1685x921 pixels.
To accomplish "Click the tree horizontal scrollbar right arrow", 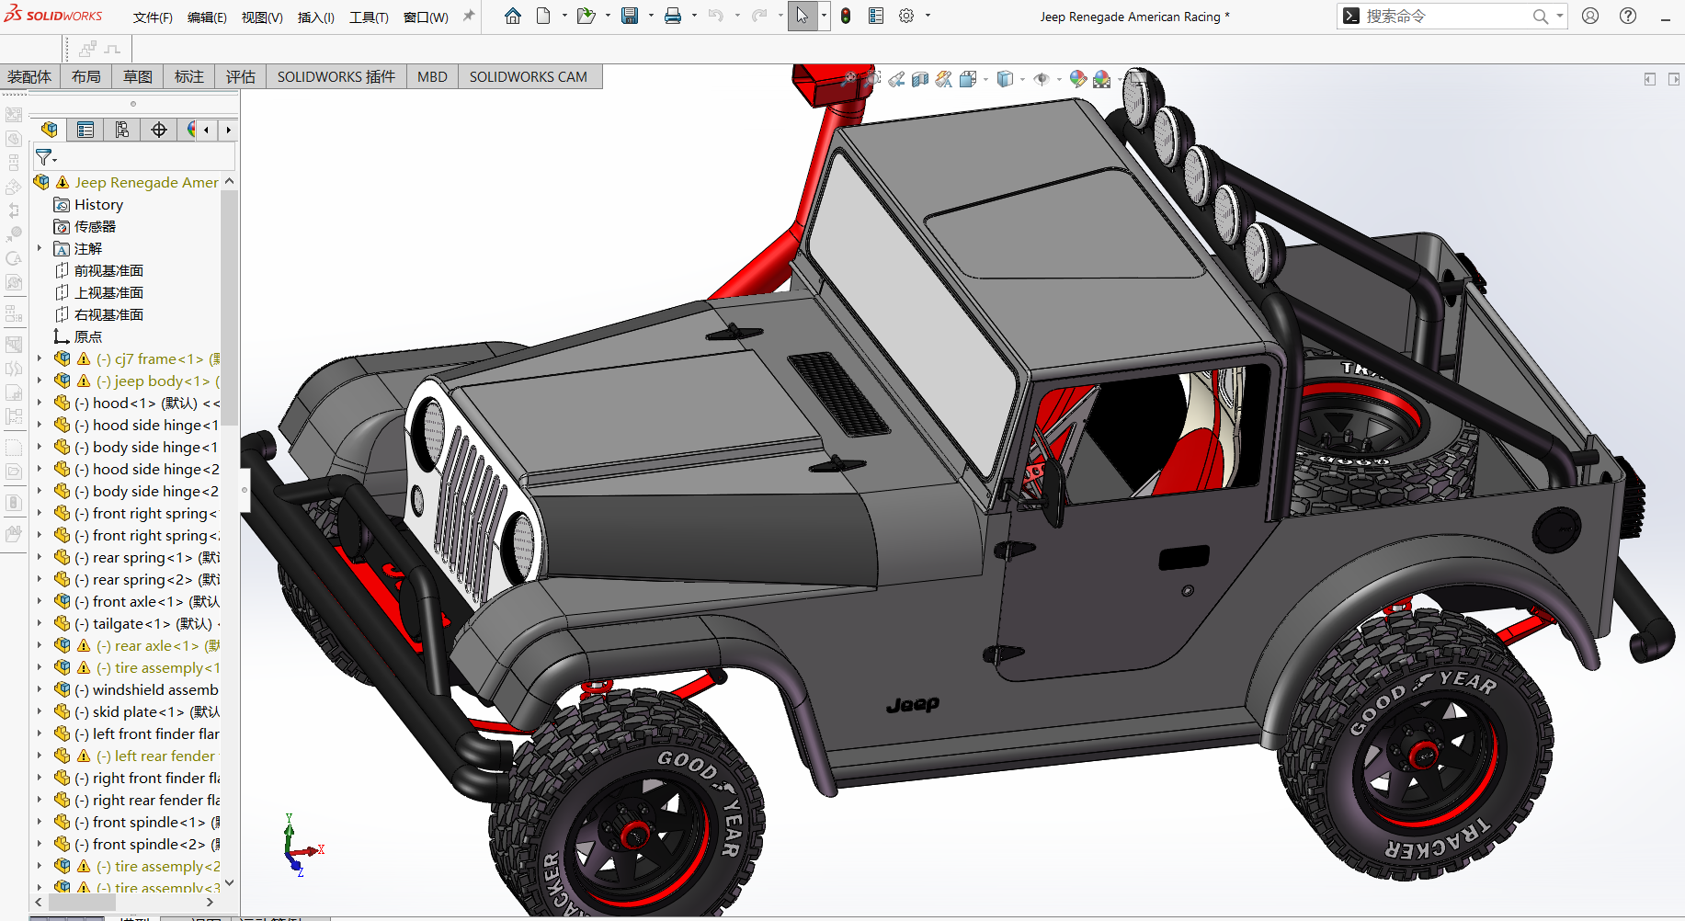I will (x=210, y=903).
